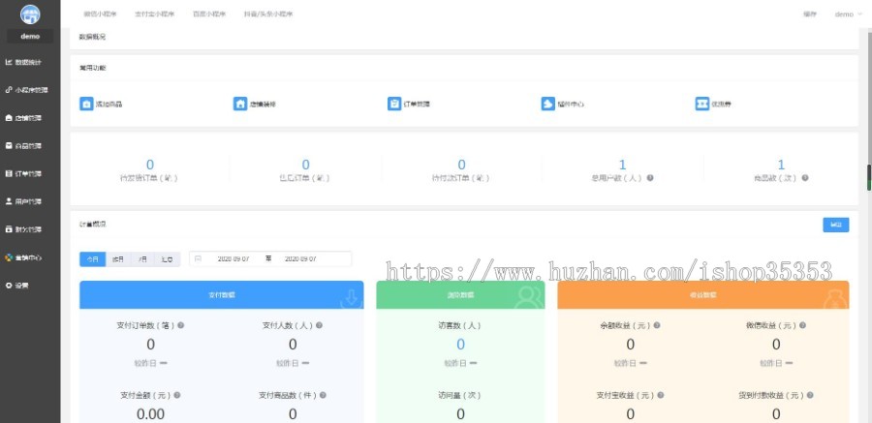Select the 昨日 date filter tab
872x423 pixels.
point(118,259)
